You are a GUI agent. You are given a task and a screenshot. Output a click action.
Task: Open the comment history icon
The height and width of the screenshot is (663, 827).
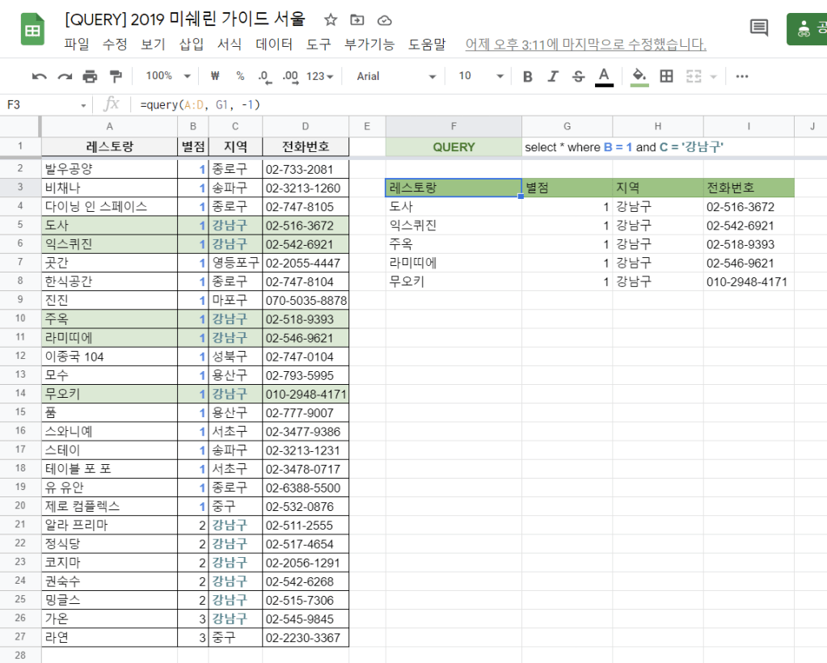tap(759, 28)
